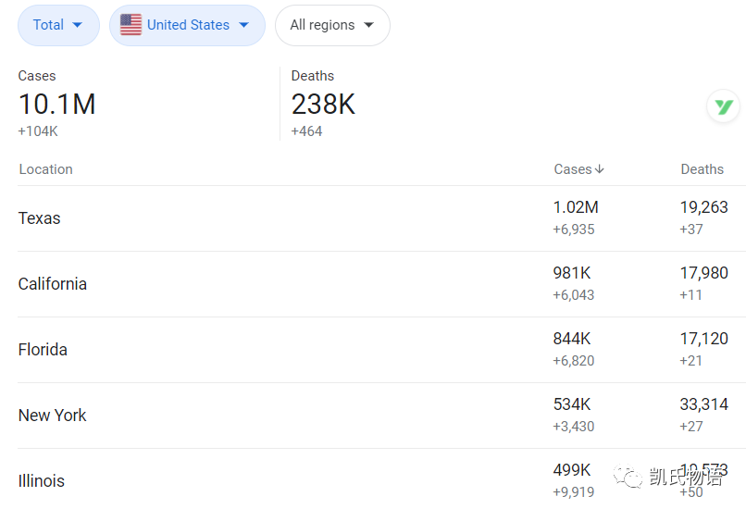
Task: Click the US flag icon
Action: (x=131, y=25)
